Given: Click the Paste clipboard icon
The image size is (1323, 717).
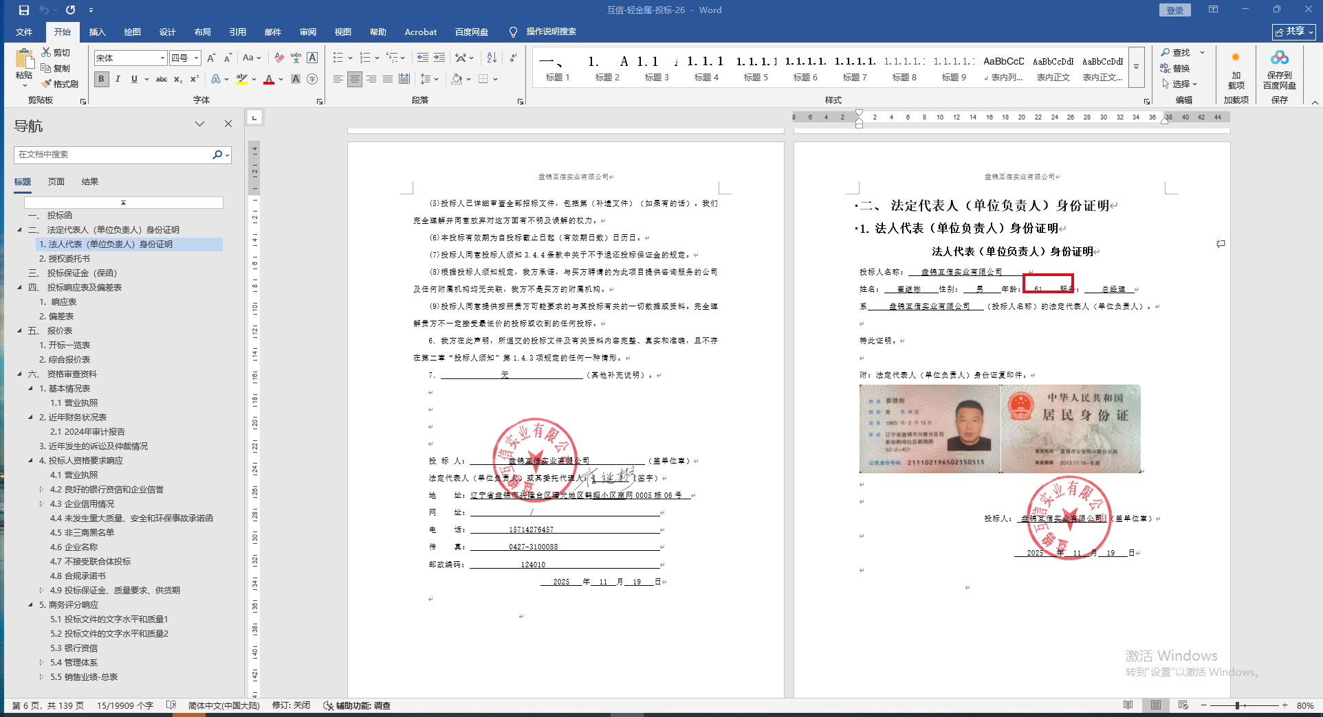Looking at the screenshot, I should 24,60.
